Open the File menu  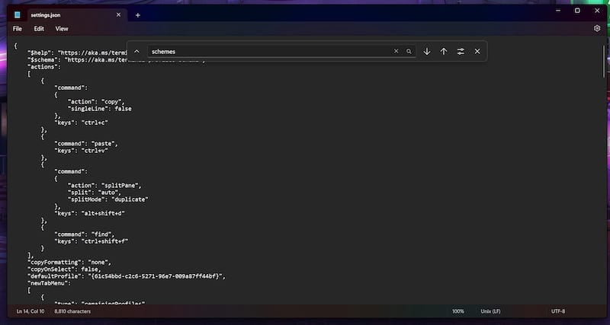point(17,29)
